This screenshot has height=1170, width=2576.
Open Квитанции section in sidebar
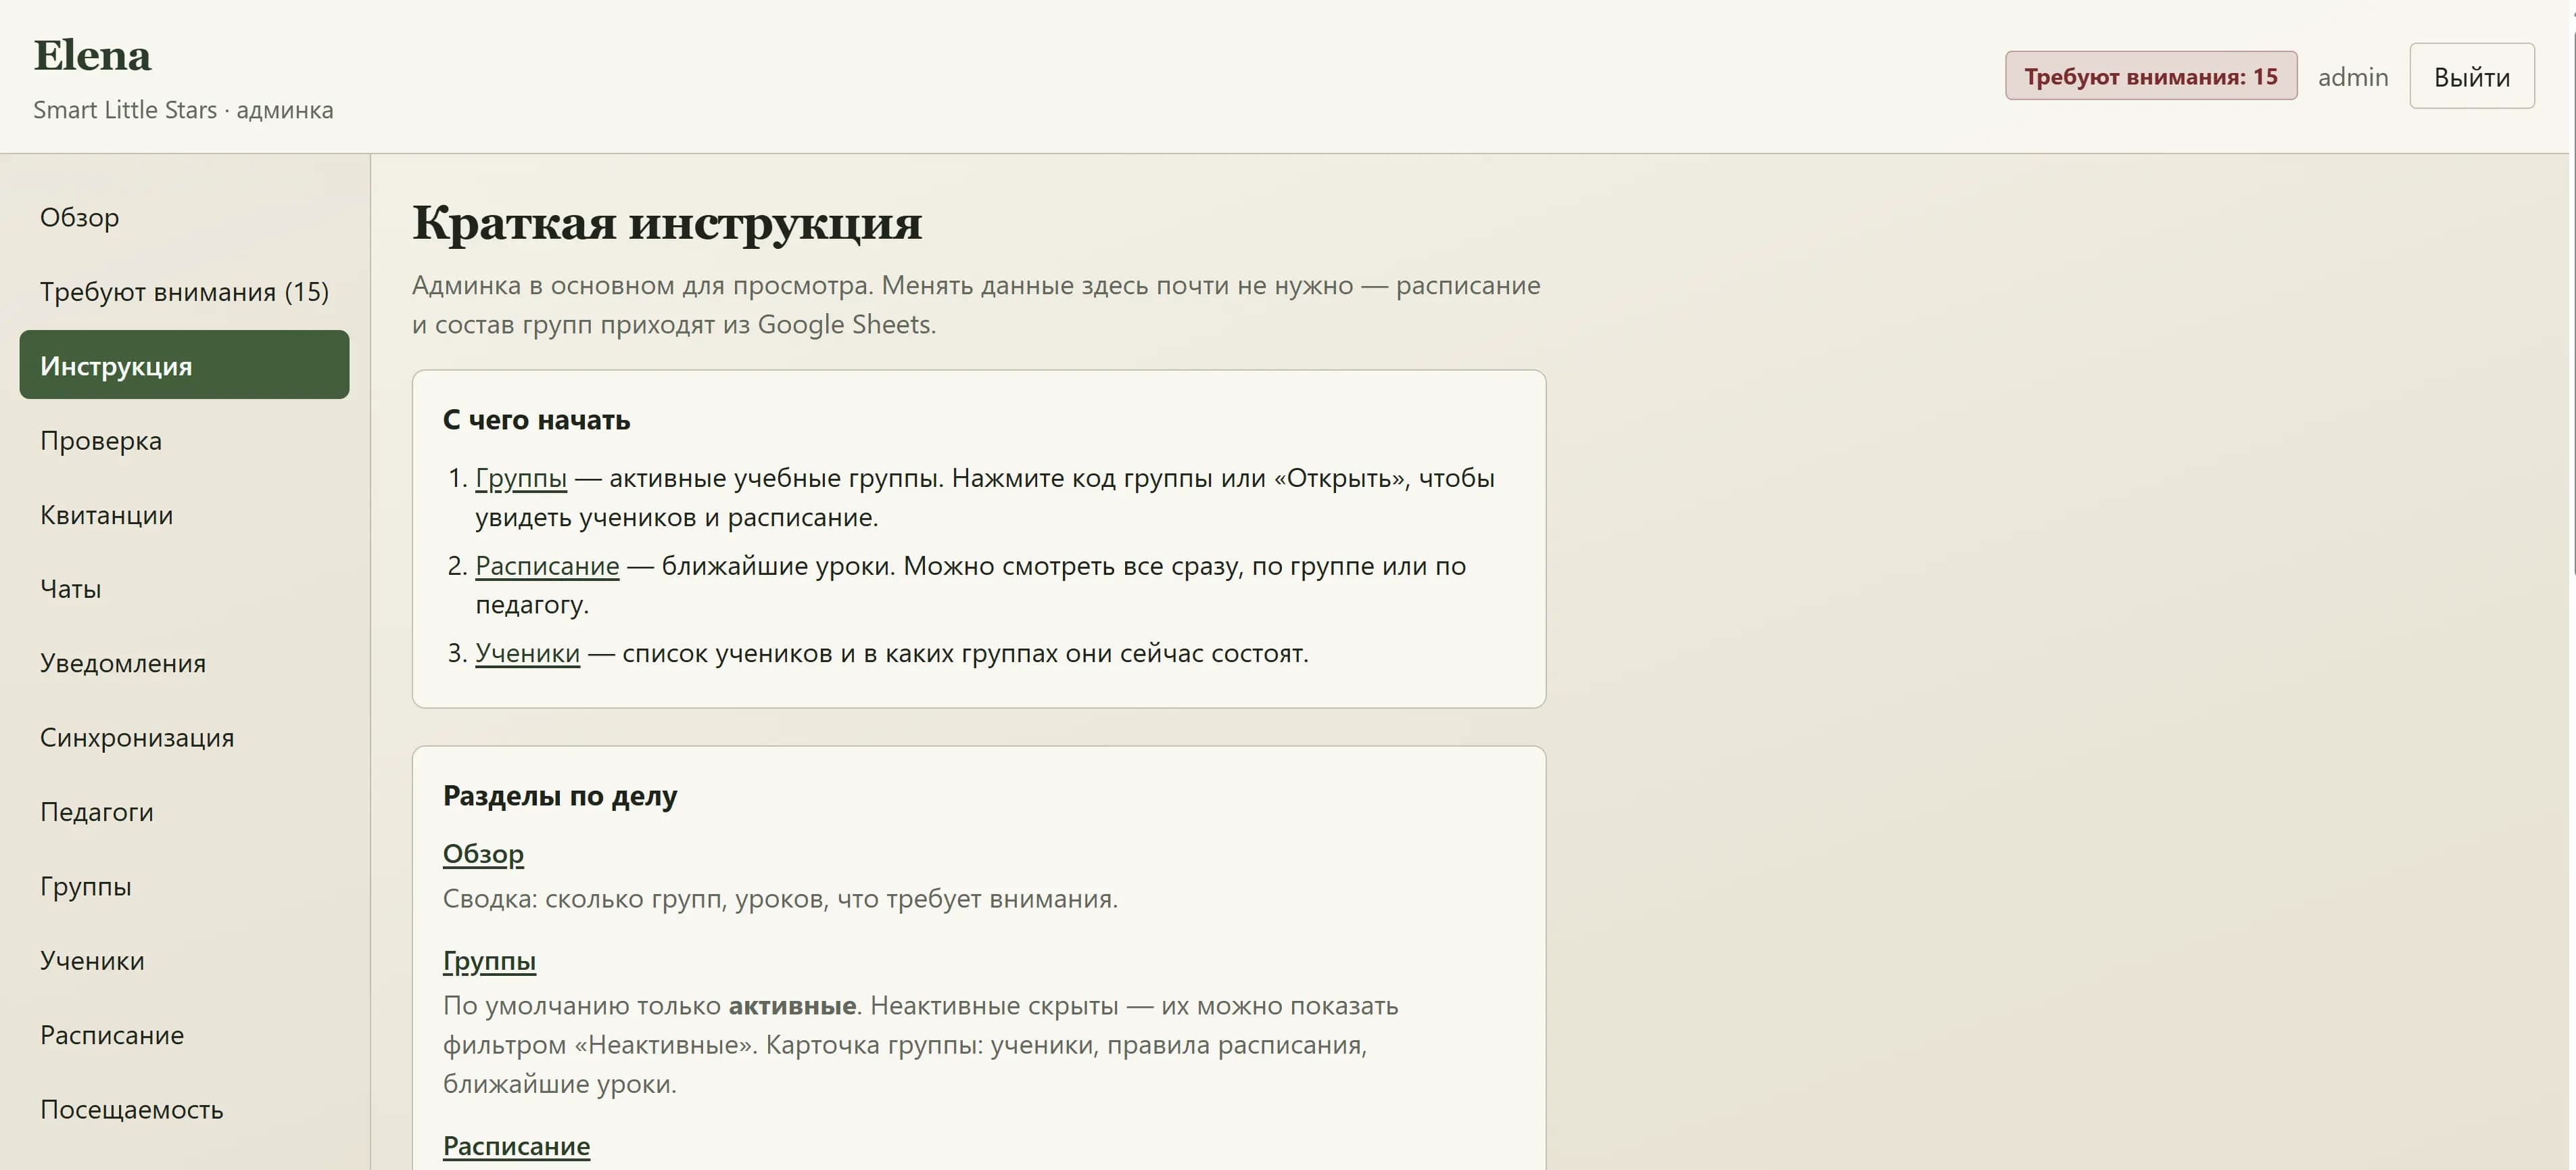tap(184, 514)
